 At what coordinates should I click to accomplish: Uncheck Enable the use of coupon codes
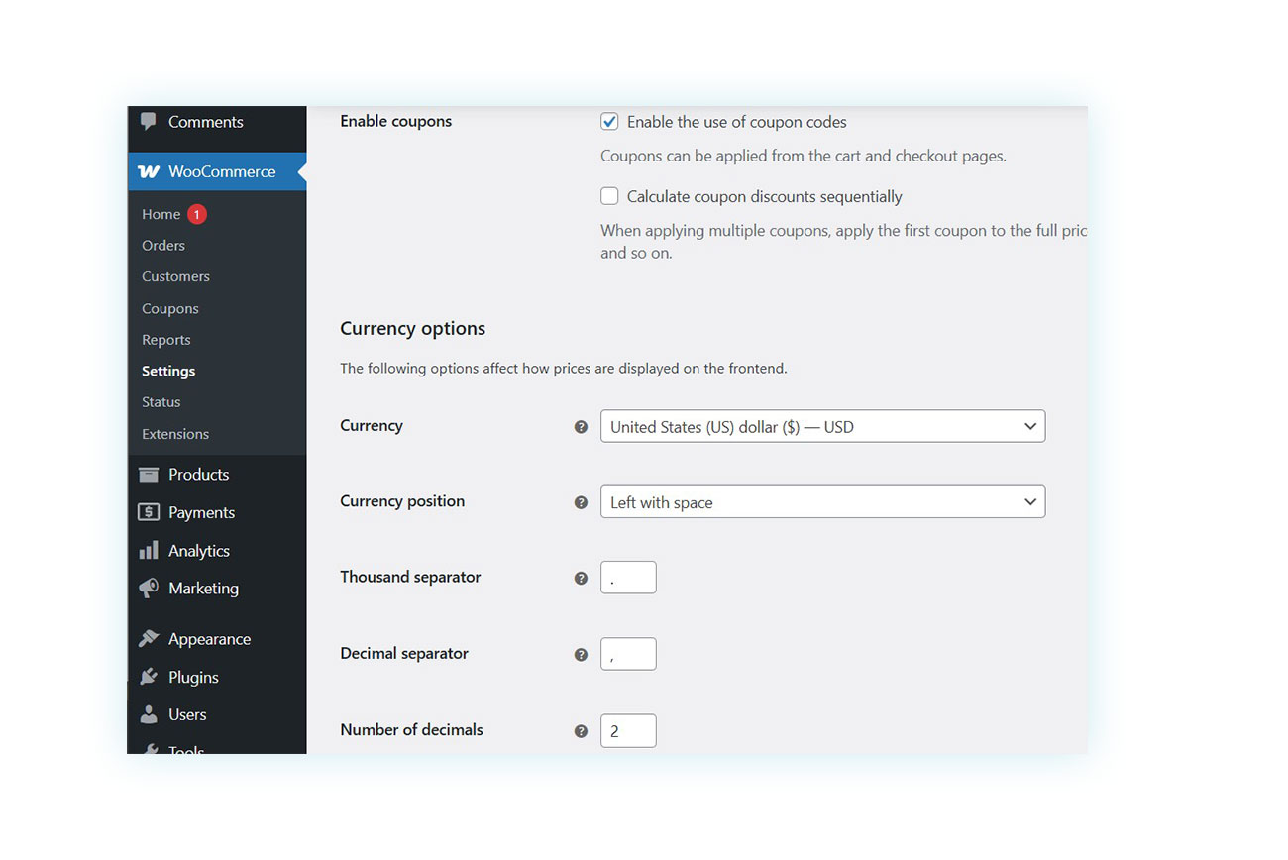pos(609,122)
